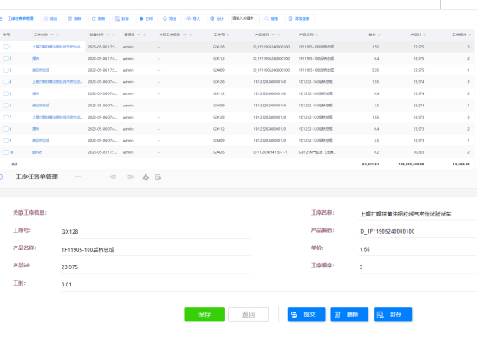Go to previous record arrow icon
Viewport: 482px width, 341px height.
coord(113,177)
